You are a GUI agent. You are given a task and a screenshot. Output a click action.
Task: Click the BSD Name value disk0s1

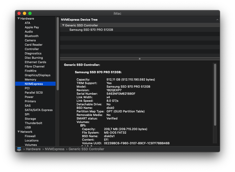click(109, 136)
